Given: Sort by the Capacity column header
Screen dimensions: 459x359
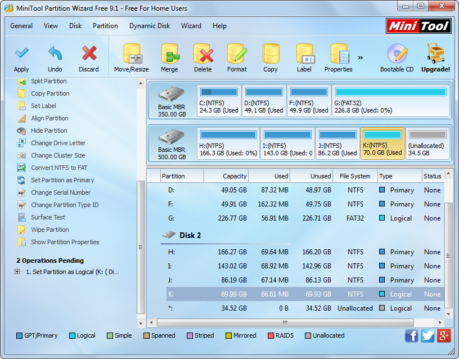Looking at the screenshot, I should pos(226,176).
